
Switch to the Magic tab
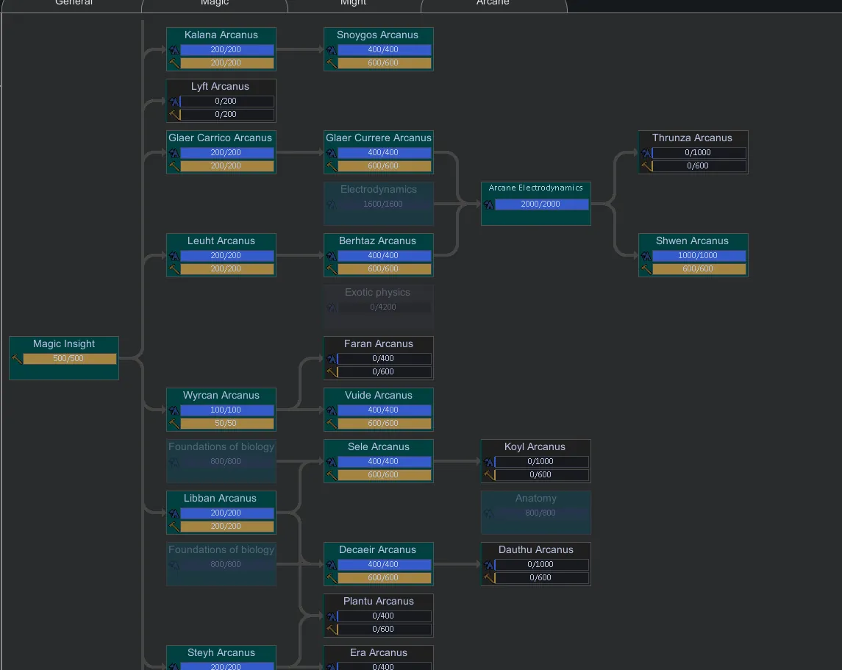[215, 4]
